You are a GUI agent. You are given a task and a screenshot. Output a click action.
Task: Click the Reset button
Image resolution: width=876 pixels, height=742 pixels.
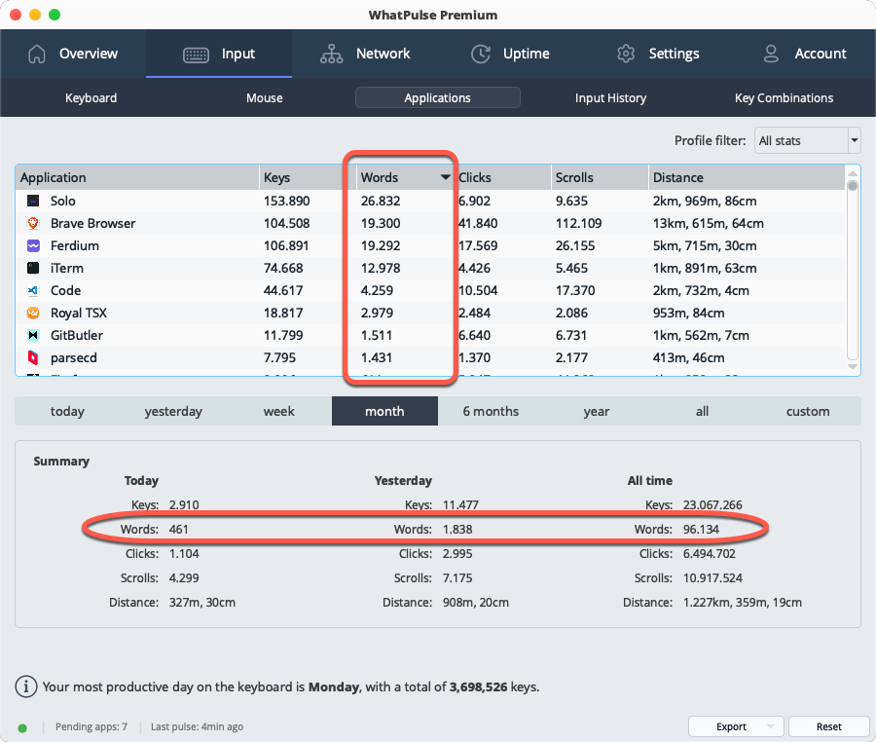point(828,726)
